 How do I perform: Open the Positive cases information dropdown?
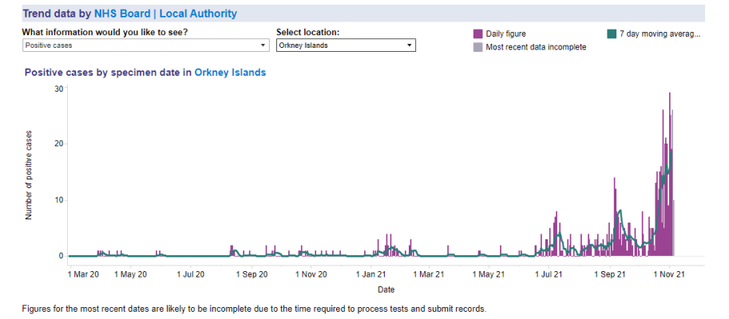[x=145, y=45]
